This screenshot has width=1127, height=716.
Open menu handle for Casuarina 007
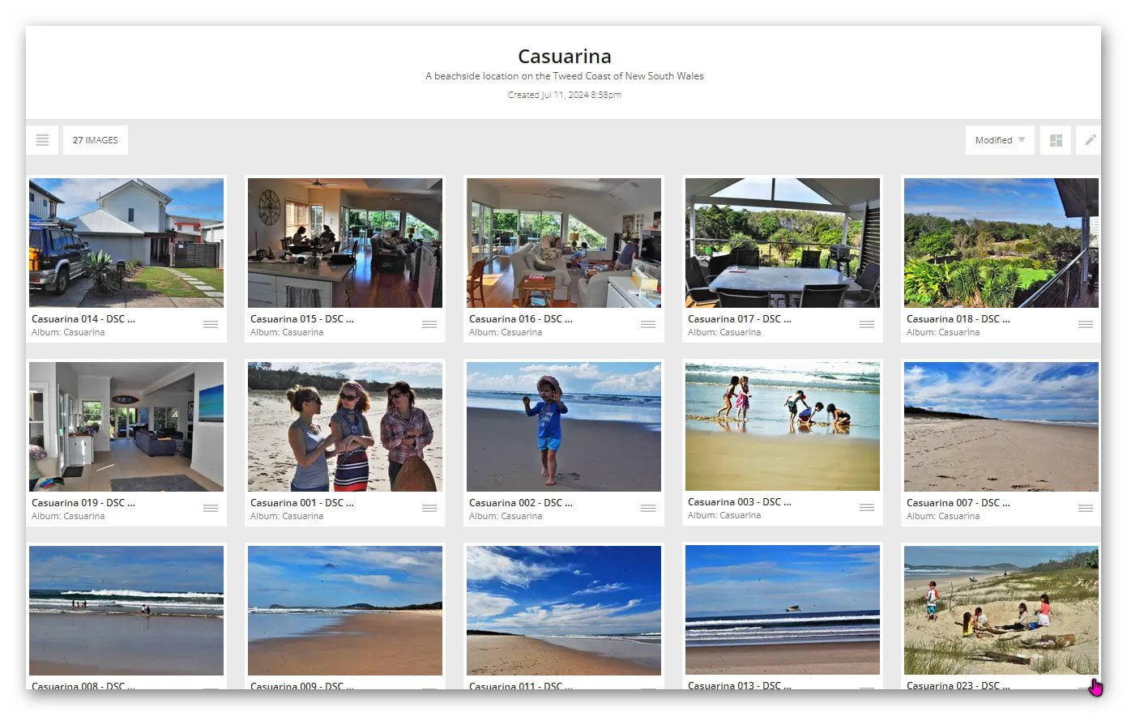pos(1086,508)
